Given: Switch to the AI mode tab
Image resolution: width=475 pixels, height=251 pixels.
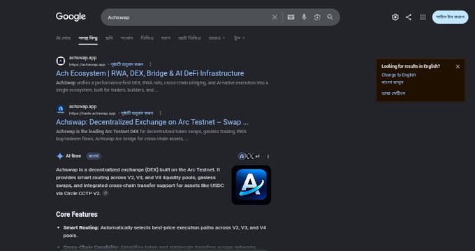Looking at the screenshot, I should pyautogui.click(x=63, y=38).
